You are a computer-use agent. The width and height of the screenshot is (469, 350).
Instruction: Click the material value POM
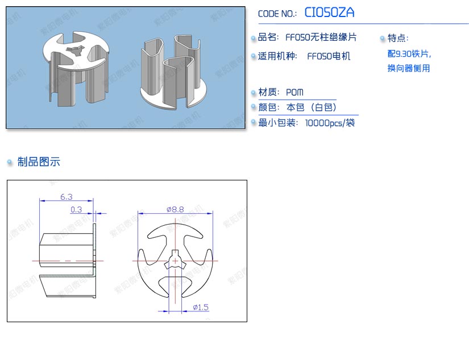click(x=294, y=92)
